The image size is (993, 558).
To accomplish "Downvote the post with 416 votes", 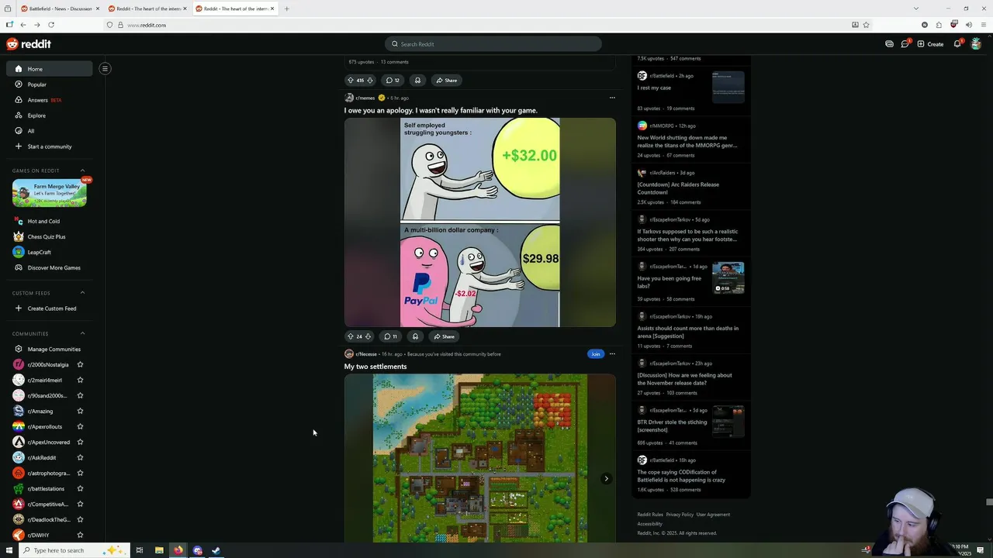I will point(369,80).
